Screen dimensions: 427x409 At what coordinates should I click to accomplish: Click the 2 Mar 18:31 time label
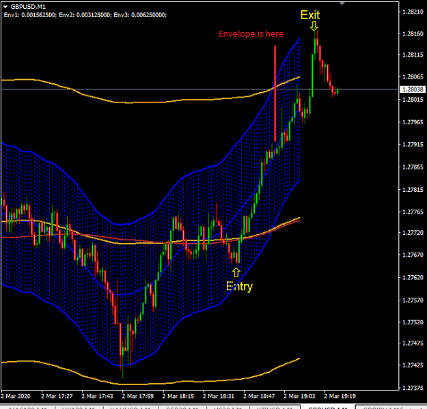coord(219,396)
